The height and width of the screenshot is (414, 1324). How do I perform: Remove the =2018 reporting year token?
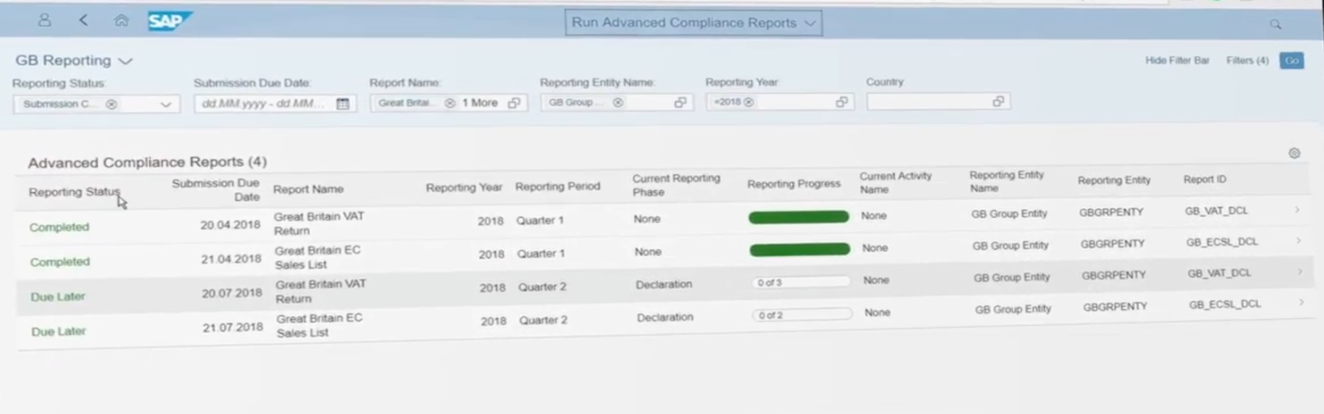748,102
